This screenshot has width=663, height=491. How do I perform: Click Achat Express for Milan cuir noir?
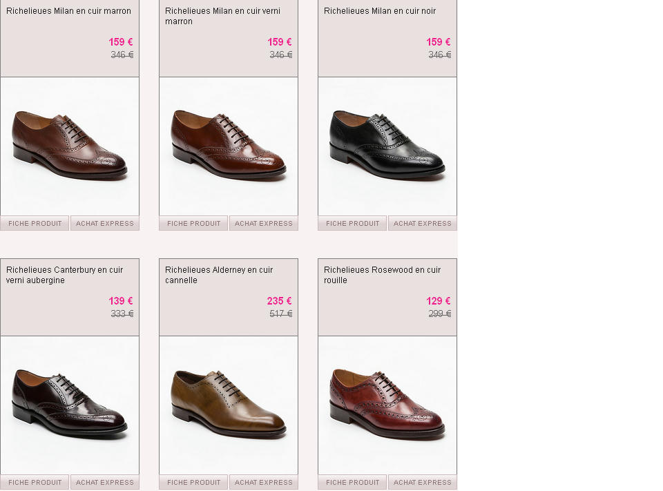pyautogui.click(x=423, y=223)
